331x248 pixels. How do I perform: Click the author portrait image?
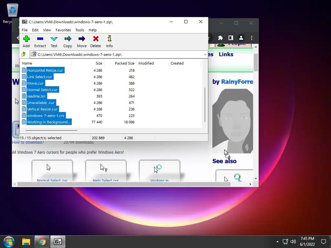click(x=233, y=121)
